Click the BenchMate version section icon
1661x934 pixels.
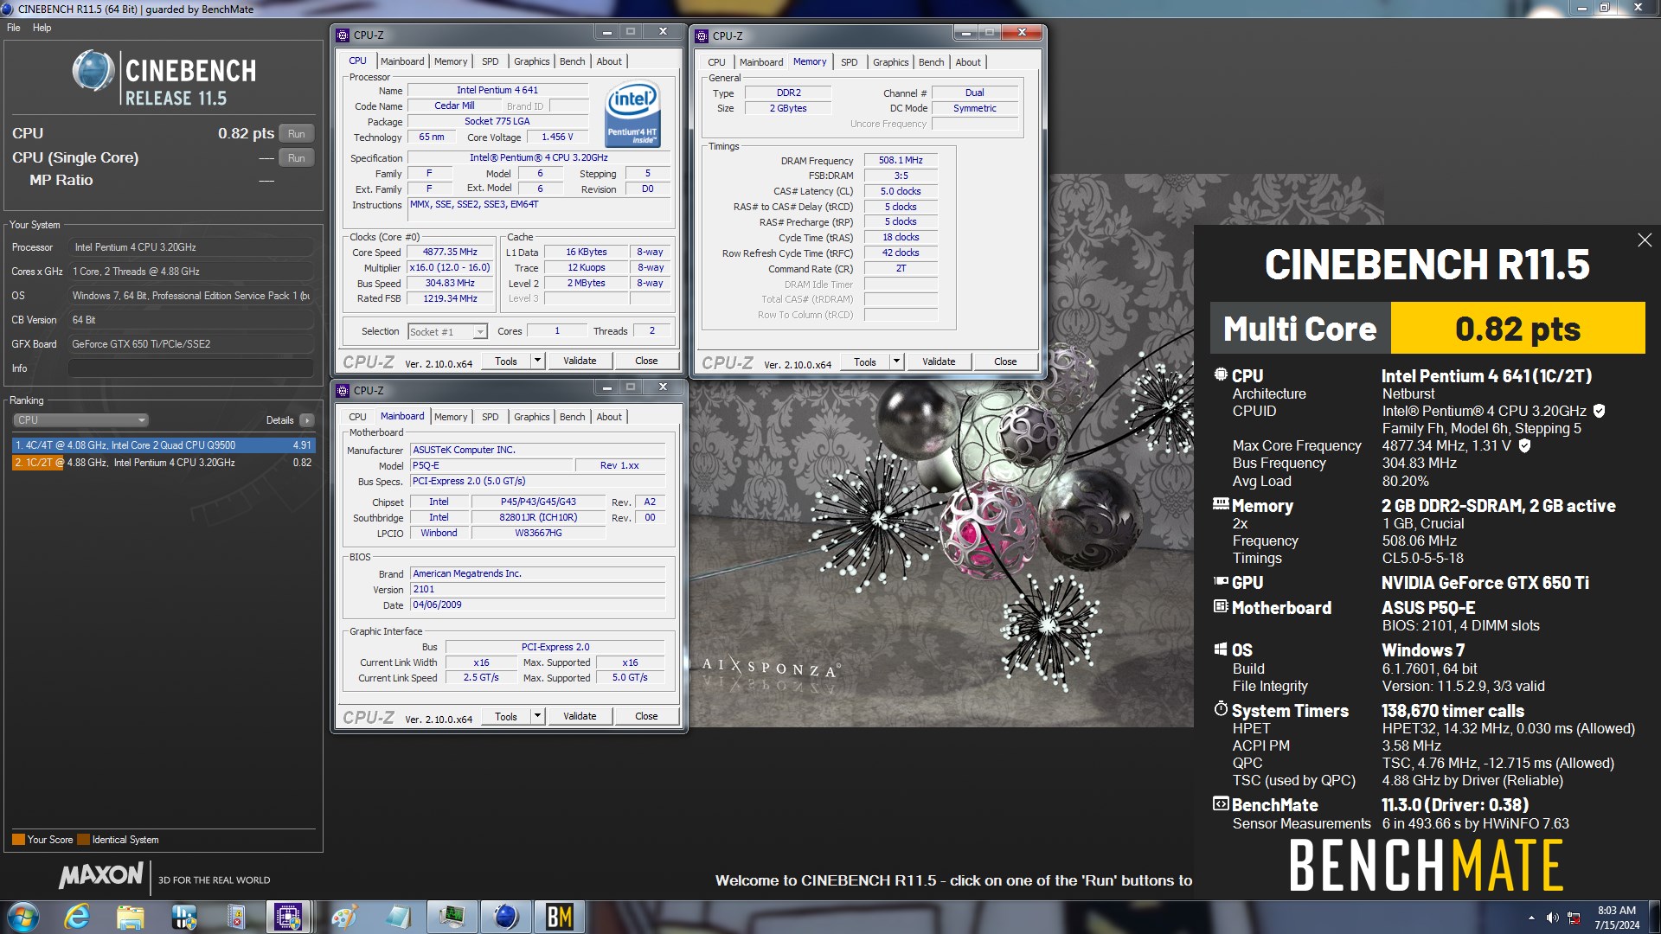1221,803
